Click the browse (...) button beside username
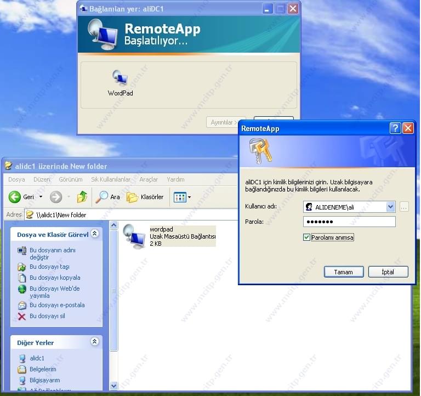 (404, 207)
